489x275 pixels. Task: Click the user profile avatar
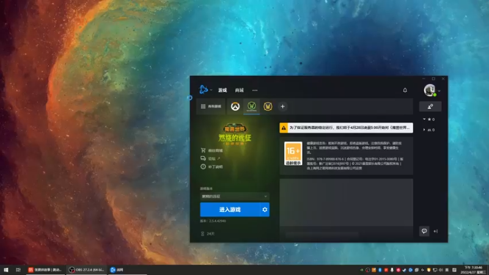point(430,90)
